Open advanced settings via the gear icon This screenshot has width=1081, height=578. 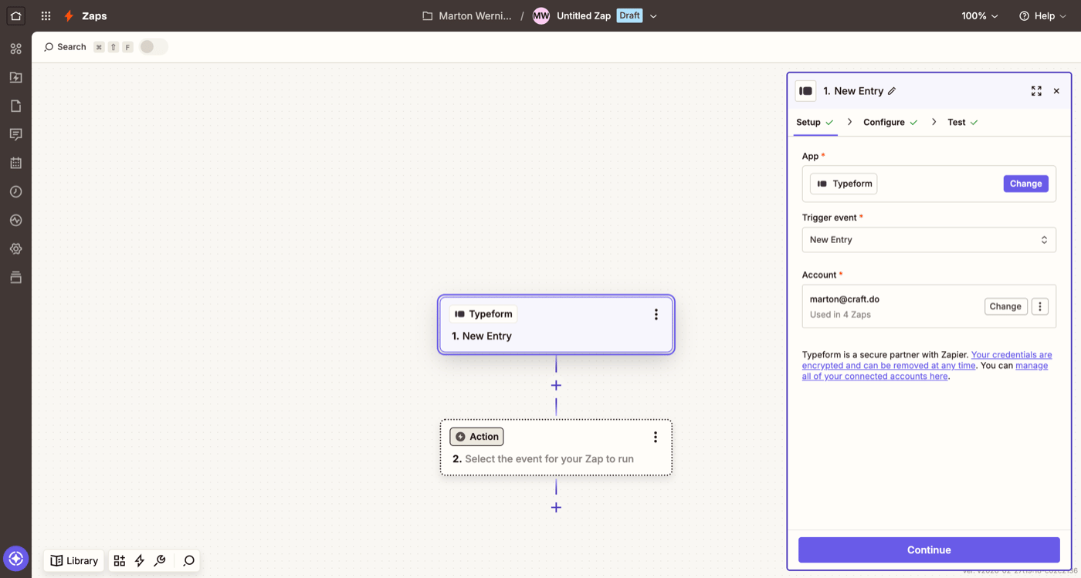click(15, 248)
